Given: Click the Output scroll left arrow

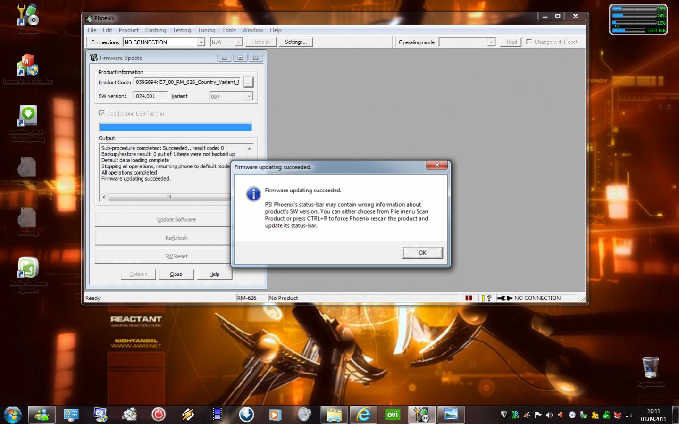Looking at the screenshot, I should [104, 197].
